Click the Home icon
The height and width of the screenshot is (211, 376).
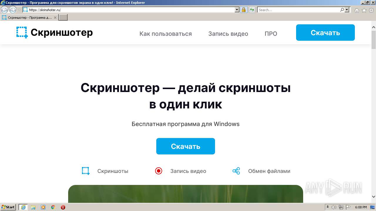tap(357, 10)
